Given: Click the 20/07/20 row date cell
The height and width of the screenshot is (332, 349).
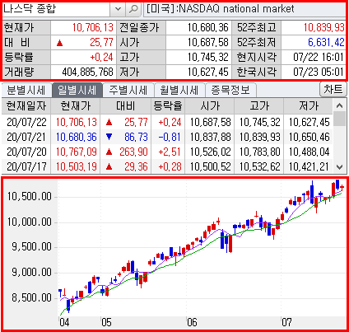Looking at the screenshot, I should (x=26, y=152).
